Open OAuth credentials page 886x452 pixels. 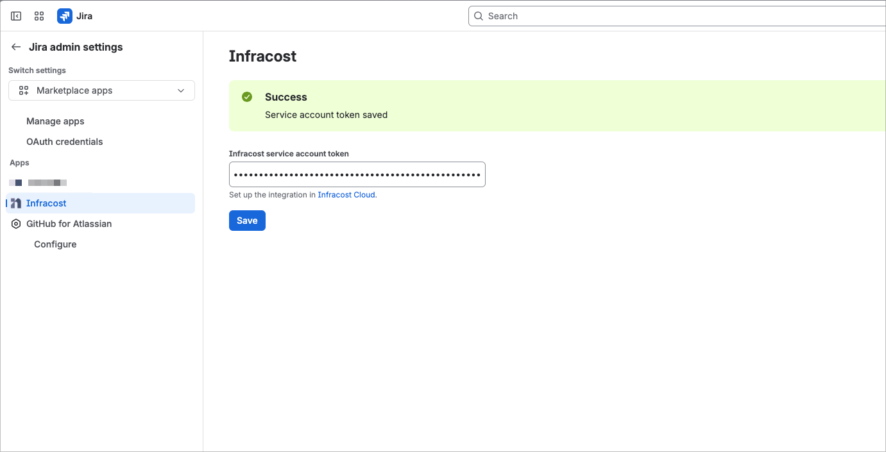(x=65, y=142)
